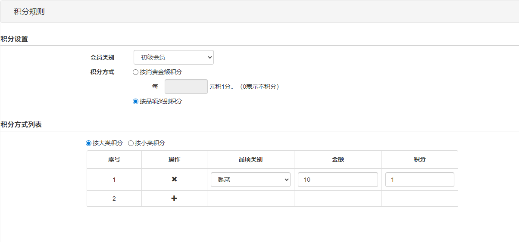Click the 积分设置 section heading

[x=14, y=39]
